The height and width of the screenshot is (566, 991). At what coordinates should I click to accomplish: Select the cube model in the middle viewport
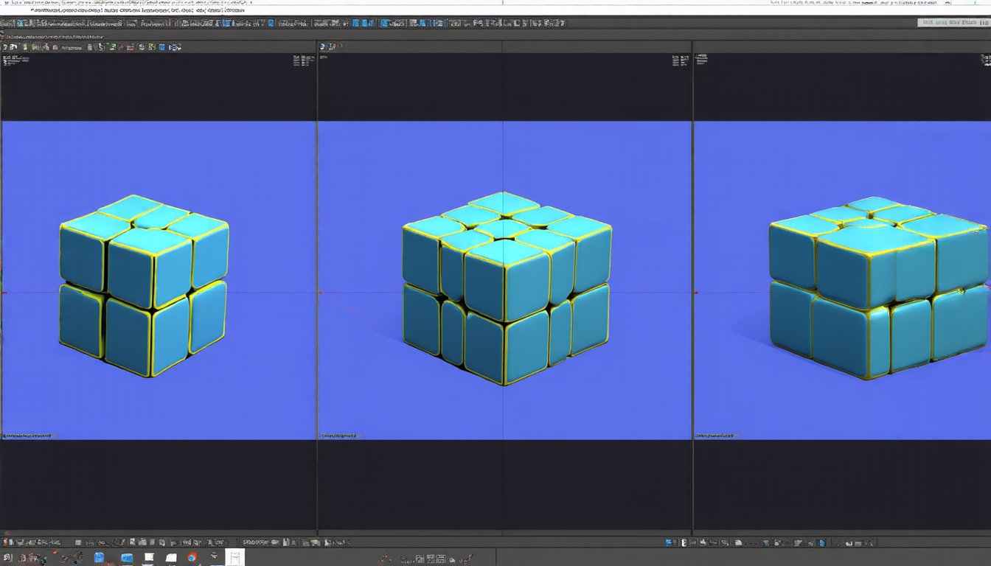[507, 289]
